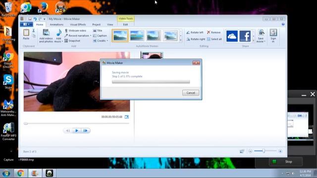The width and height of the screenshot is (317, 178).
Task: Select the third AutoMovie theme thumbnail
Action: tap(154, 36)
